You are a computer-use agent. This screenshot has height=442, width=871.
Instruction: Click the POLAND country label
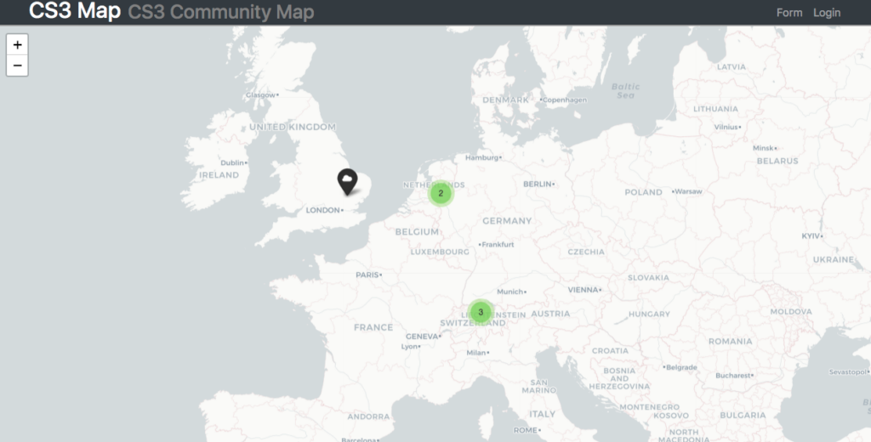click(x=643, y=192)
